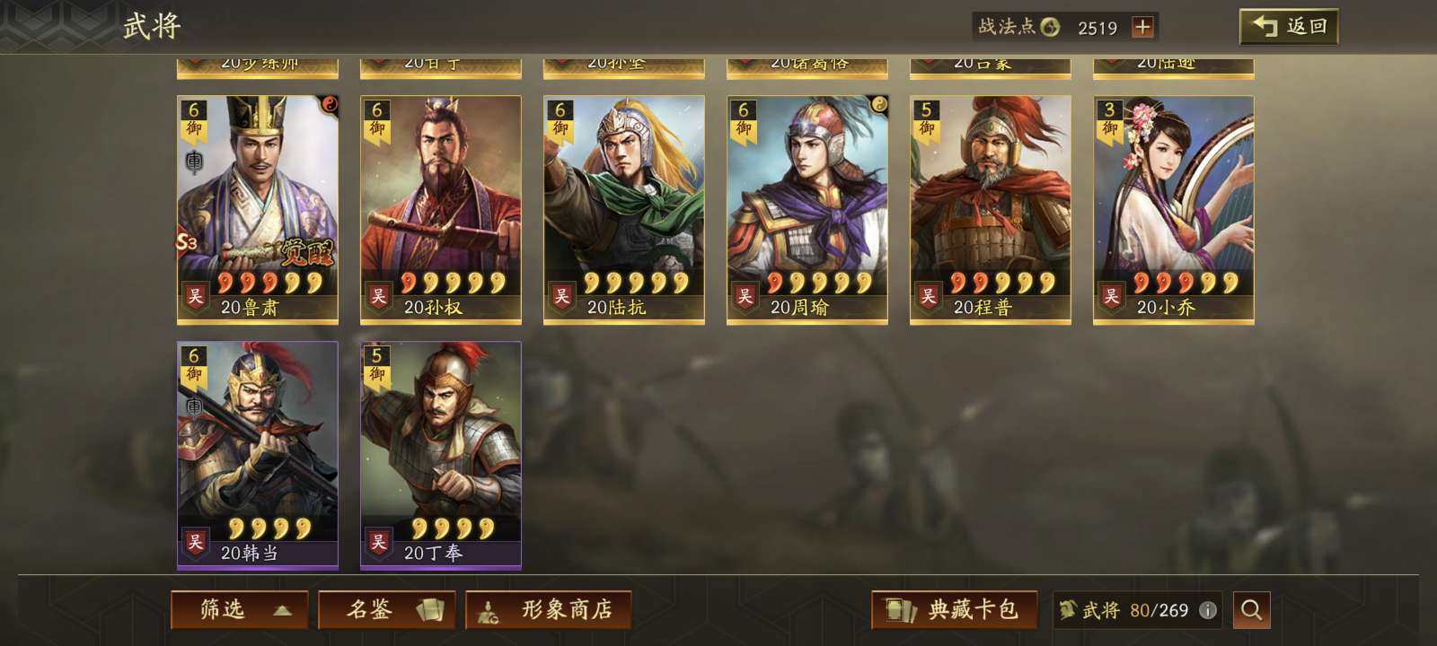1437x646 pixels.
Task: Open the 名鉴 catalog
Action: [387, 610]
